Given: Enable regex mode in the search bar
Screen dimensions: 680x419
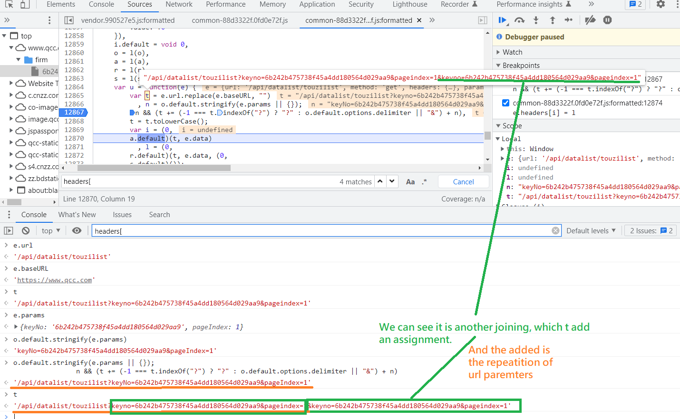Looking at the screenshot, I should click(x=425, y=181).
